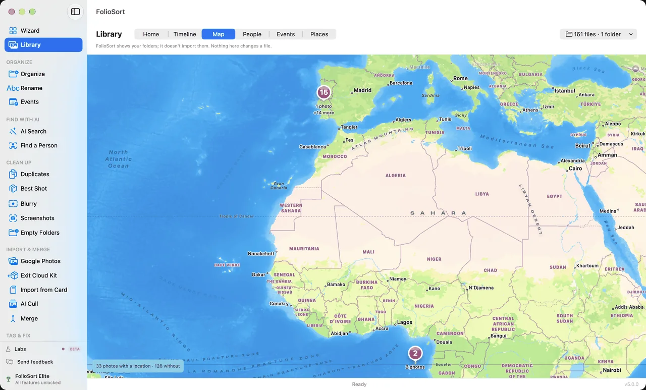Open the Organize folder icon
The image size is (646, 390).
14,74
